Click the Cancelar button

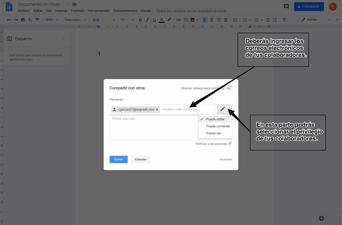tap(141, 160)
